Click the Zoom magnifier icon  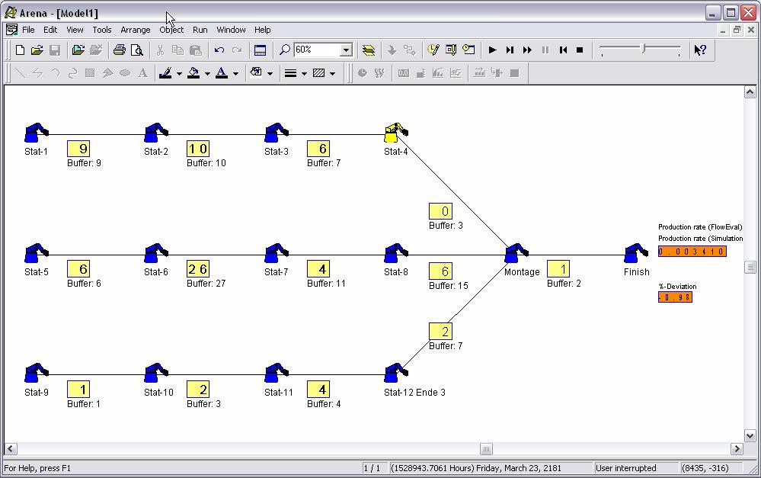click(284, 50)
